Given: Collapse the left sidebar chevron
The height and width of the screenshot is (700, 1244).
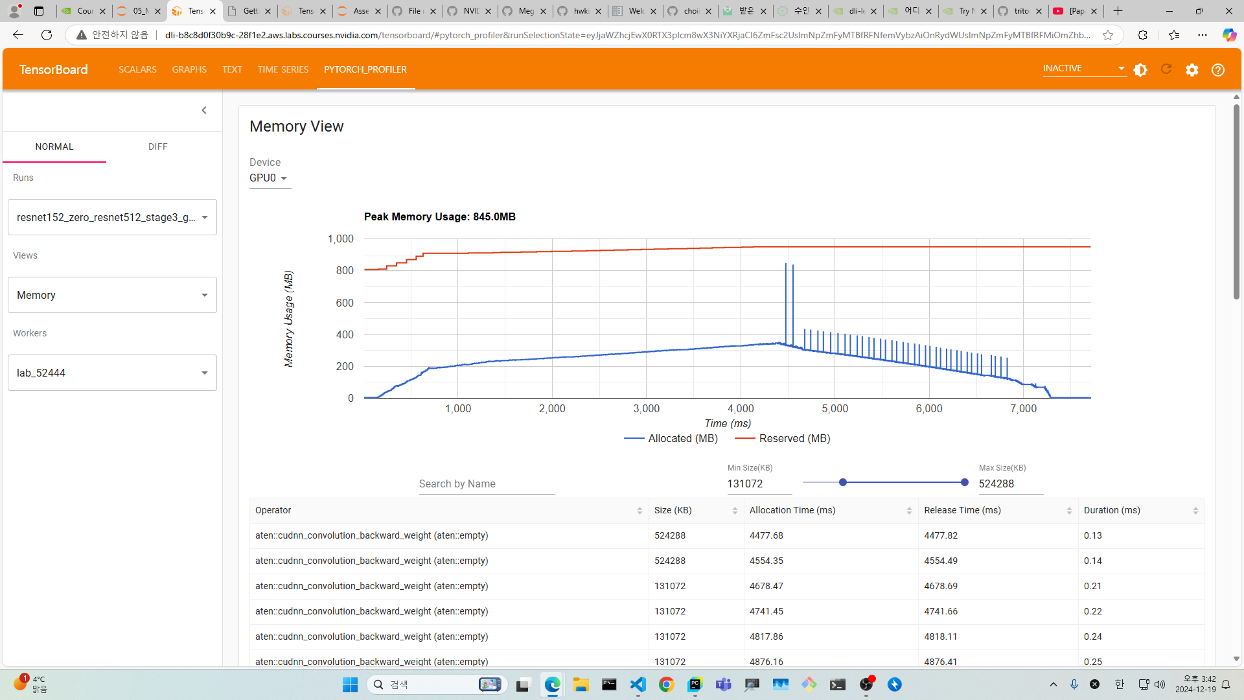Looking at the screenshot, I should click(204, 110).
